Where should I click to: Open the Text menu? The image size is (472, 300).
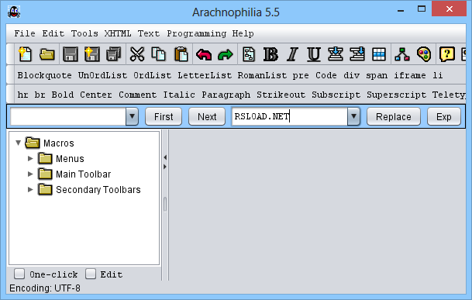(149, 33)
